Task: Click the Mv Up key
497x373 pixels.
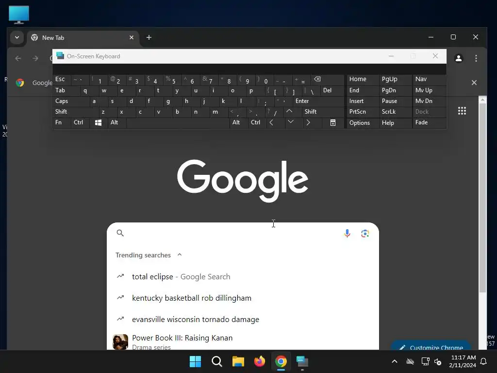Action: pos(429,90)
